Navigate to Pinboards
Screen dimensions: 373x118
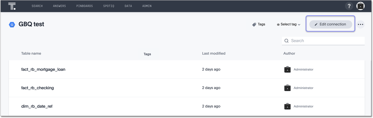pos(84,6)
